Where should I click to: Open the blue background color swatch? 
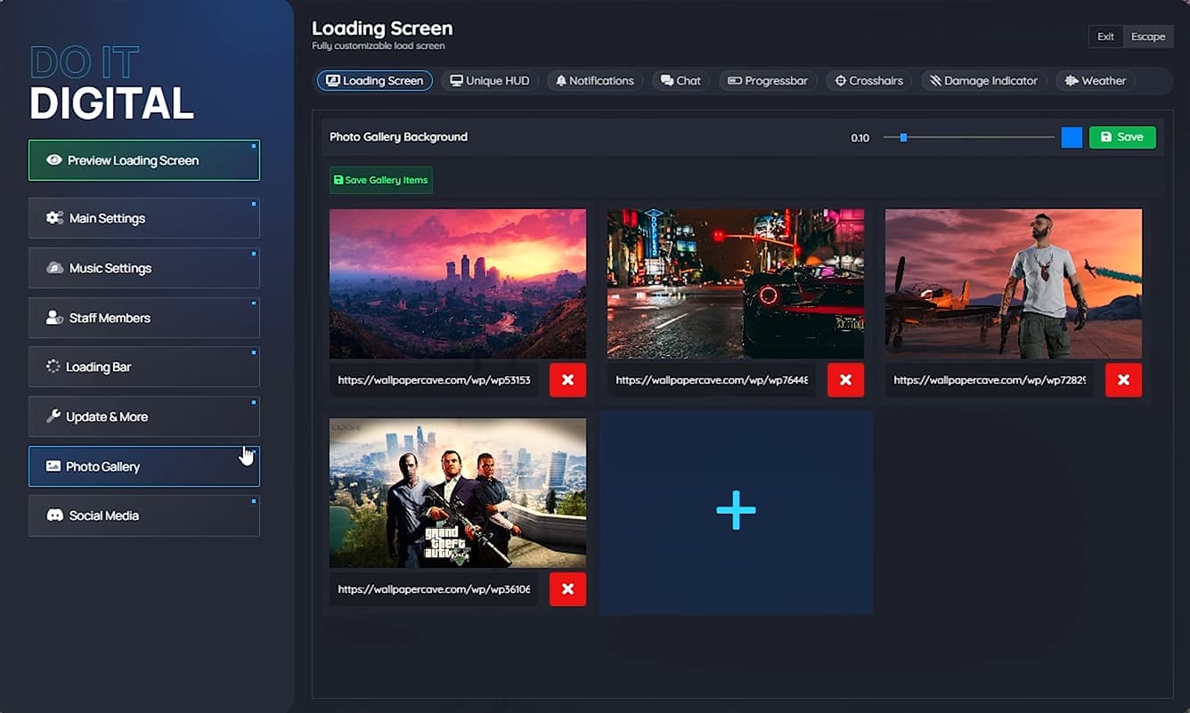point(1072,137)
